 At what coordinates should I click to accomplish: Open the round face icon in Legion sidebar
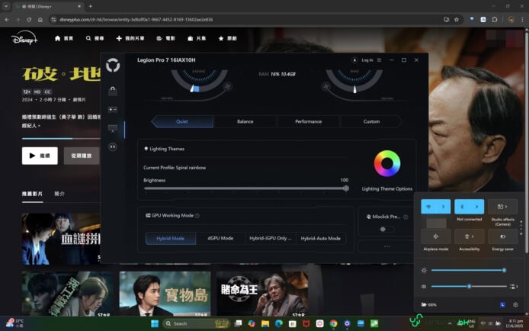click(113, 146)
